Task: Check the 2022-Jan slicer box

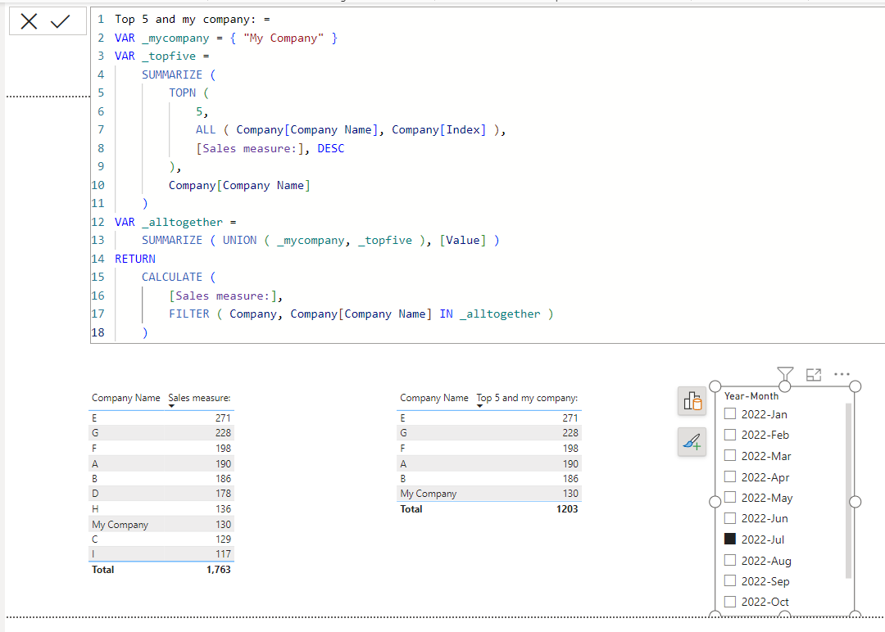Action: click(x=730, y=413)
